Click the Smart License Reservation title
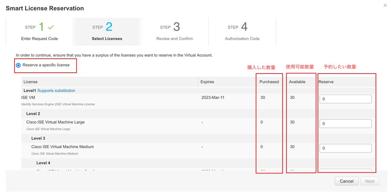 (x=45, y=8)
